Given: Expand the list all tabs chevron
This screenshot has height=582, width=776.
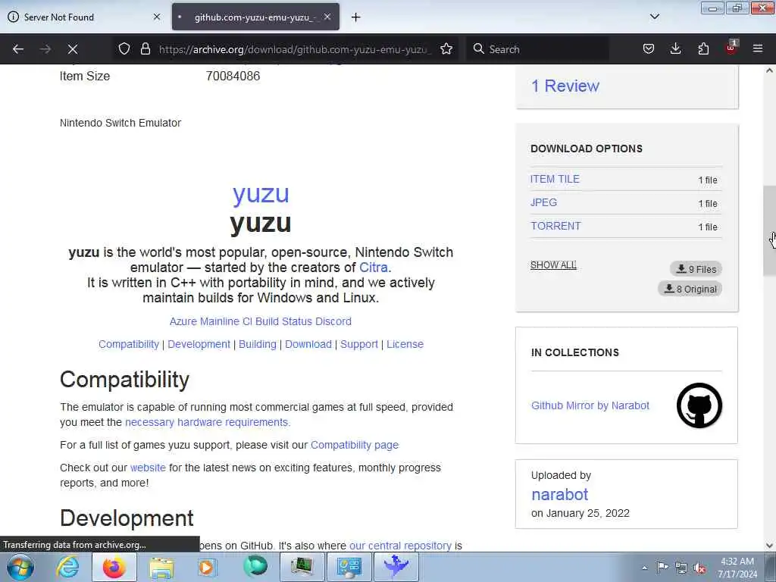Looking at the screenshot, I should pos(654,17).
